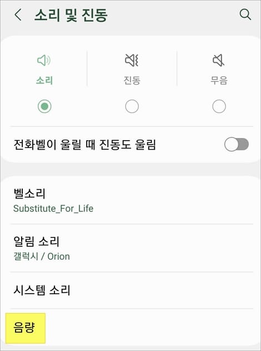Tap the 소리 mode label
The image size is (261, 351).
coord(44,80)
